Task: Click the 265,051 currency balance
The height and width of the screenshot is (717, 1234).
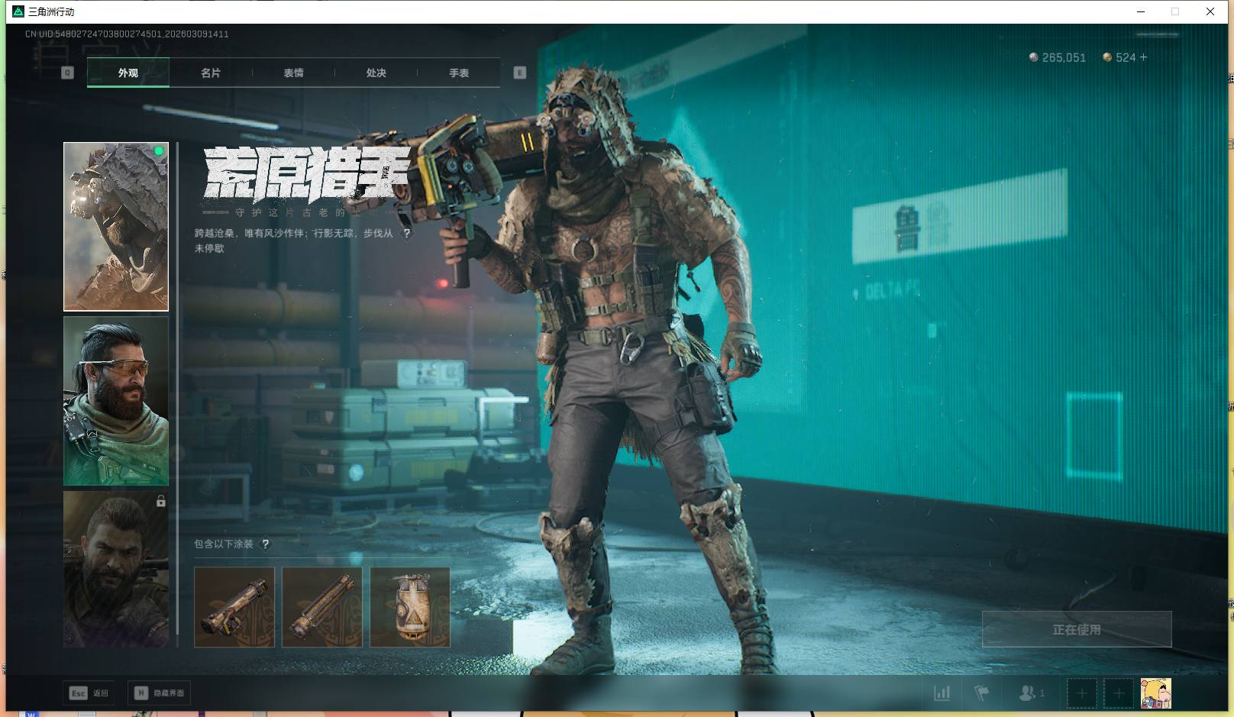Action: click(x=1064, y=57)
